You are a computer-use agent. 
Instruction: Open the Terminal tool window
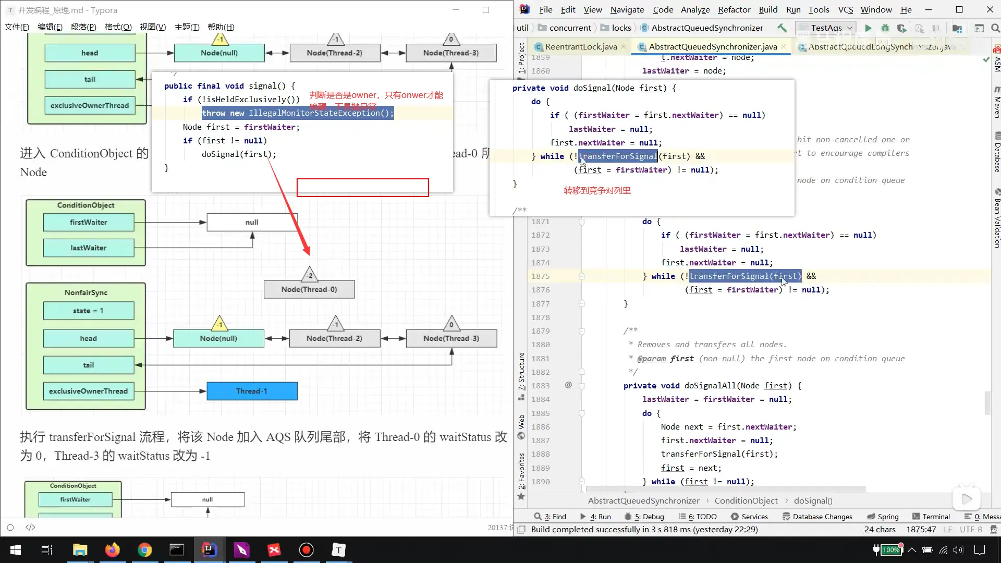(x=931, y=517)
